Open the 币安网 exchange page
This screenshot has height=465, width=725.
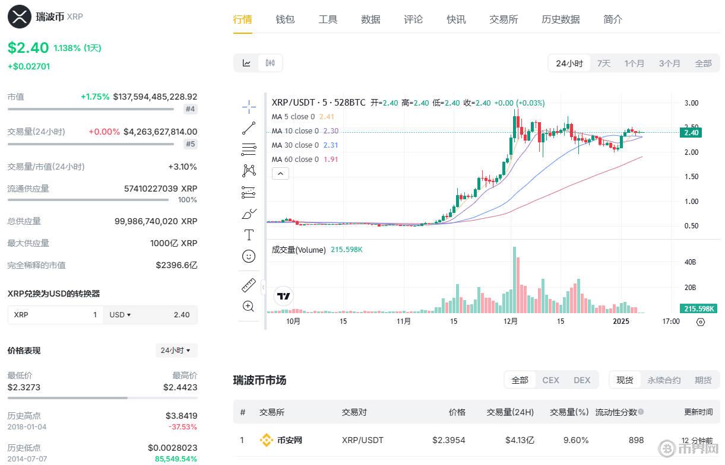pos(289,440)
